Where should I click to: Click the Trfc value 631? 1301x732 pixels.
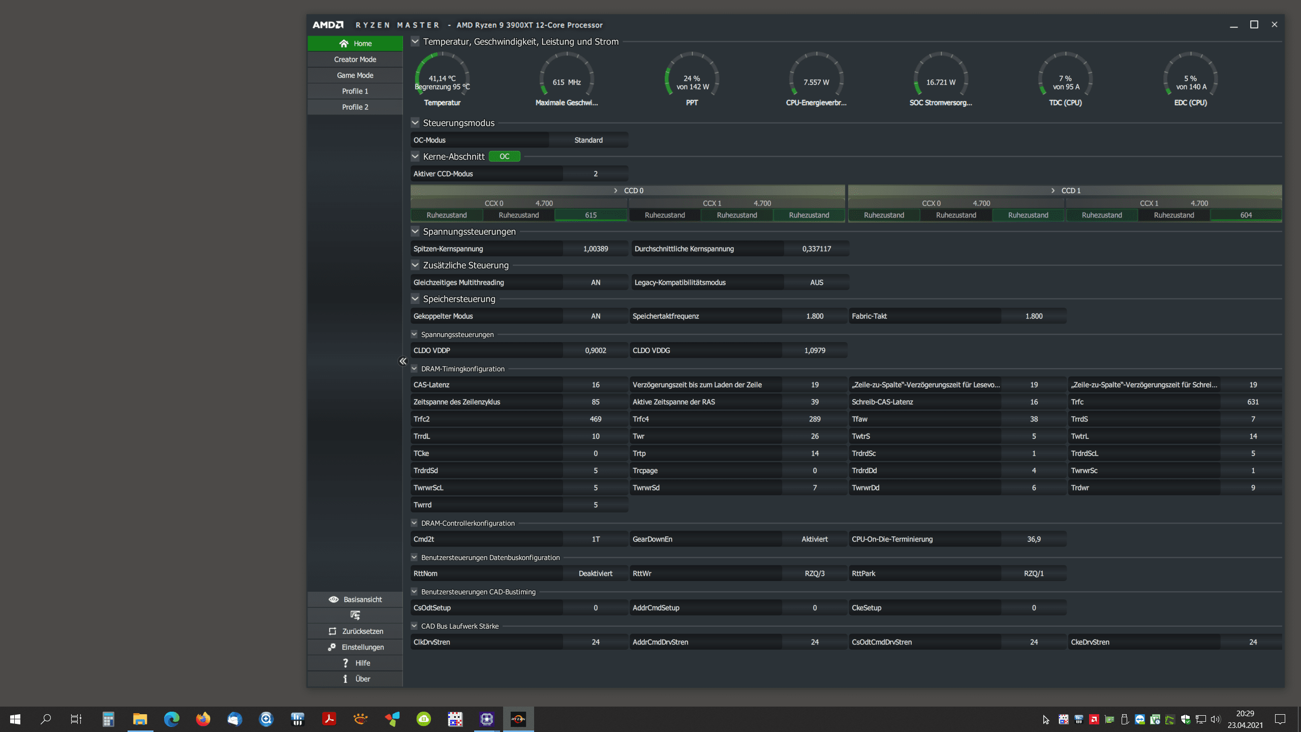[1253, 402]
